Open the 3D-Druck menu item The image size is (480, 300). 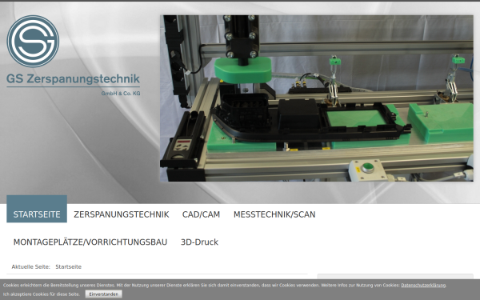(199, 242)
